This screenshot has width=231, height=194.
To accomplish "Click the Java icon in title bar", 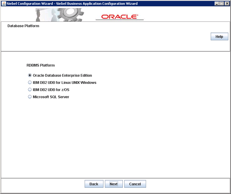I will (4, 4).
